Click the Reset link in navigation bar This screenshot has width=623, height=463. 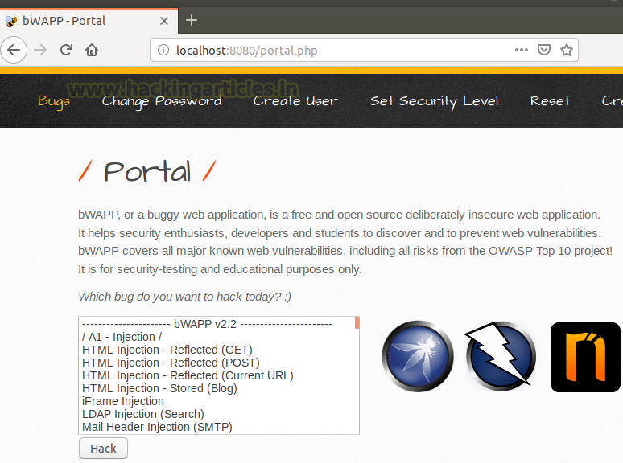[550, 100]
